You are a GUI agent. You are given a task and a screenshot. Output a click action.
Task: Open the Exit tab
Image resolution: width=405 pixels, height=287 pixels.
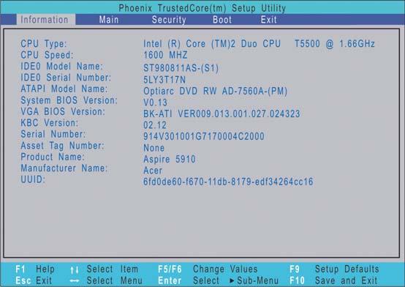(268, 20)
